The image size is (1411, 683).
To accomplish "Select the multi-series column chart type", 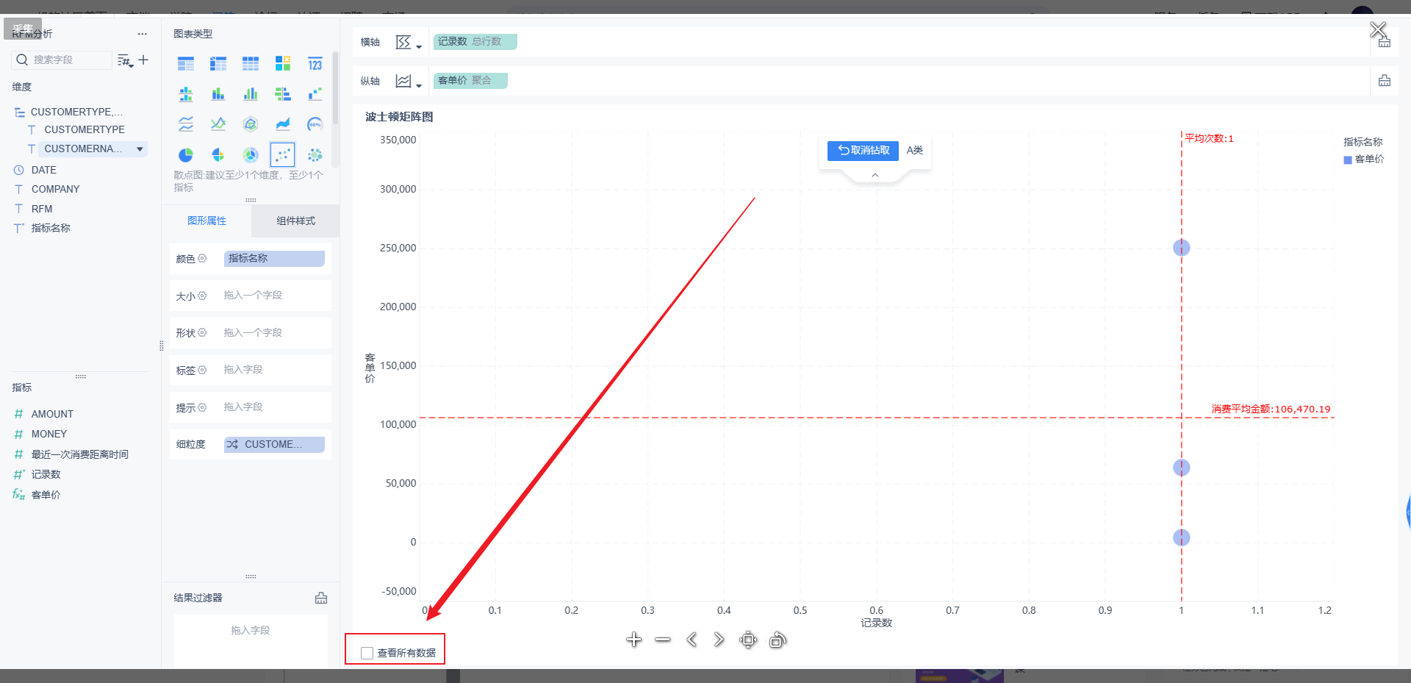I will click(x=251, y=94).
